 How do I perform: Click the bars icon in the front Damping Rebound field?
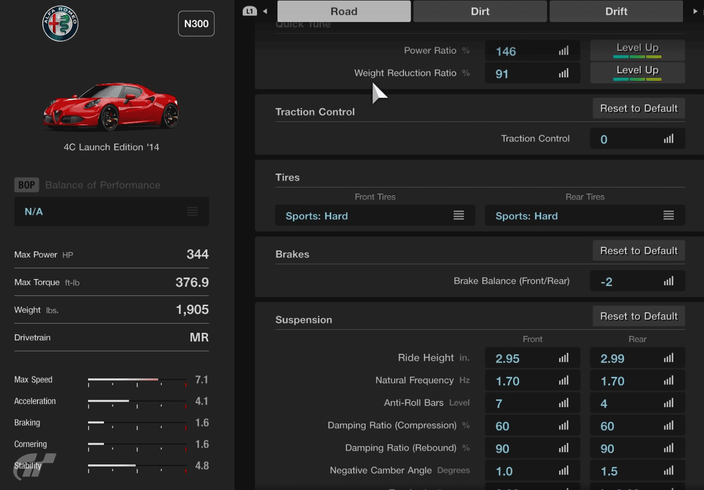[x=564, y=448]
